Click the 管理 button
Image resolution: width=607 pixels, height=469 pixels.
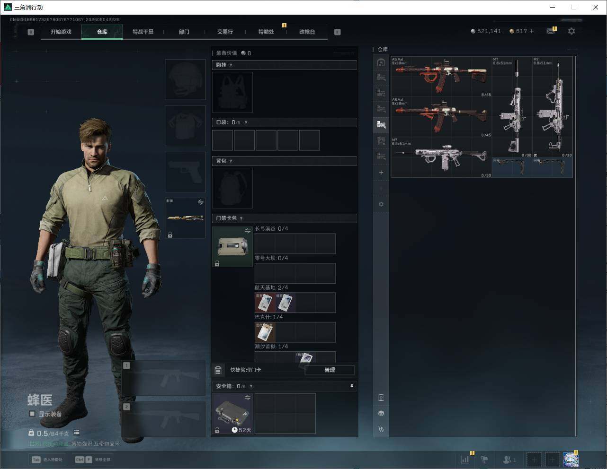(x=330, y=370)
